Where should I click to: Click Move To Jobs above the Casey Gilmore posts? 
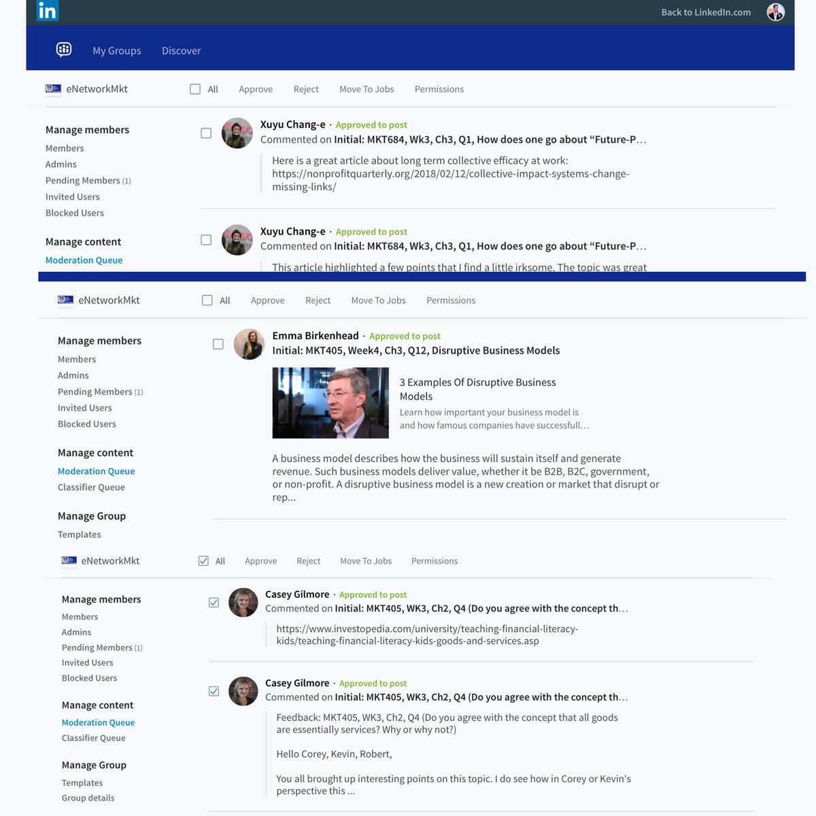click(366, 561)
